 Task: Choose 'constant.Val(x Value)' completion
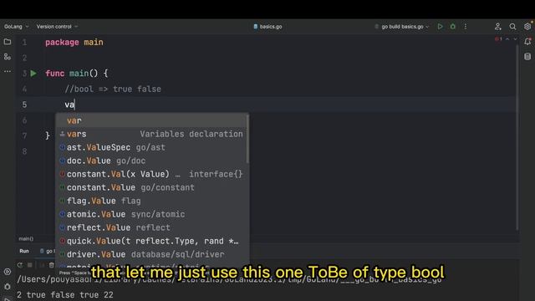(151, 174)
